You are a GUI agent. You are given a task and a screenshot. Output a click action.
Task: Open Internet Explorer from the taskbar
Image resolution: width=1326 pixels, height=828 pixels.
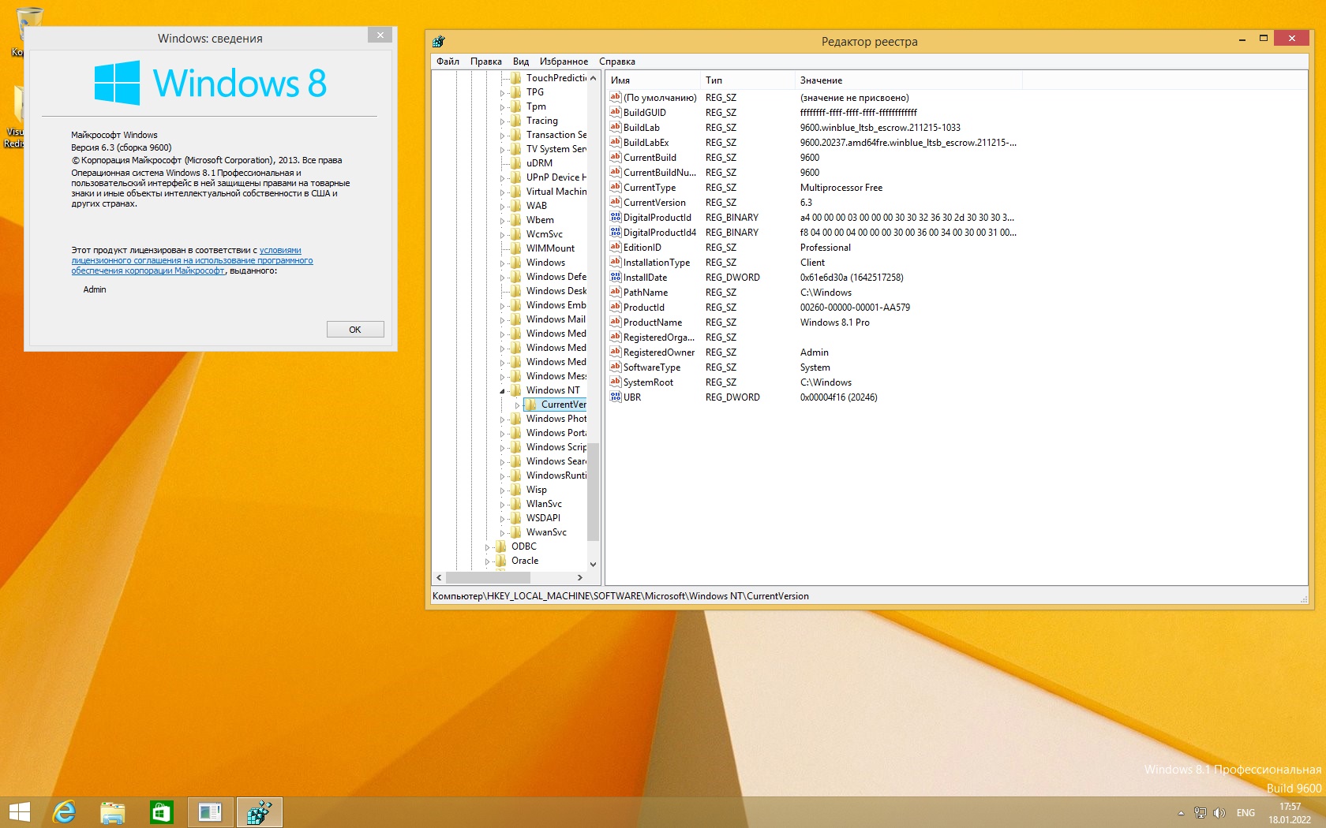[64, 811]
